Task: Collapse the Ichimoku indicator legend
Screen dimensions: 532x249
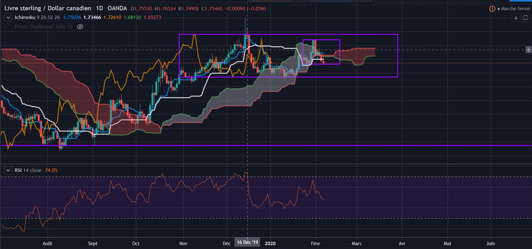Action: 8,17
